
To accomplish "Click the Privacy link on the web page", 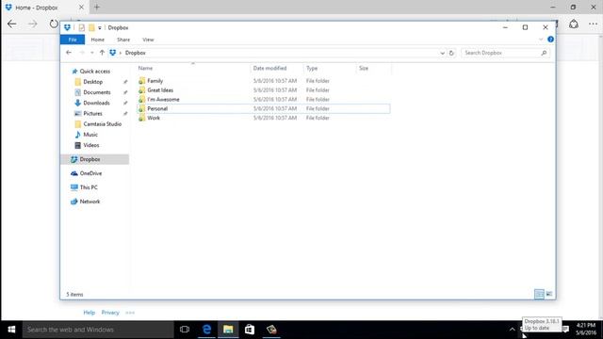I will click(110, 313).
